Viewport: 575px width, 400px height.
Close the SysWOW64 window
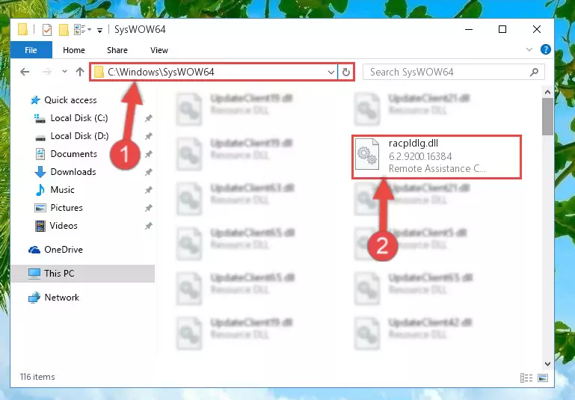pos(537,29)
